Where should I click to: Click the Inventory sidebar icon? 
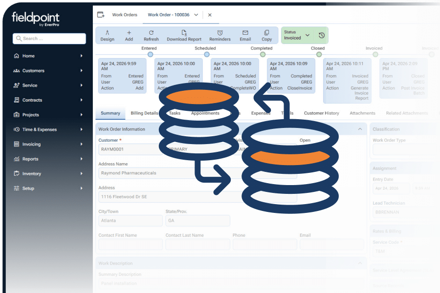click(x=17, y=173)
